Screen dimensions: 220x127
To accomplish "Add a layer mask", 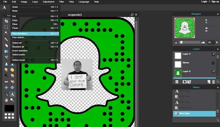I will coord(184,82).
